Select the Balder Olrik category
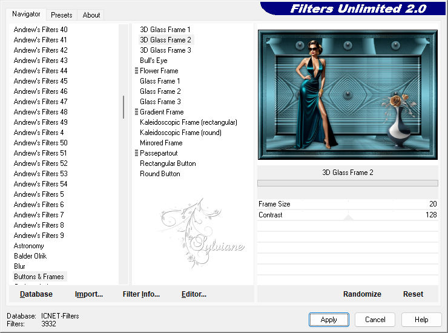The image size is (448, 333). 30,256
